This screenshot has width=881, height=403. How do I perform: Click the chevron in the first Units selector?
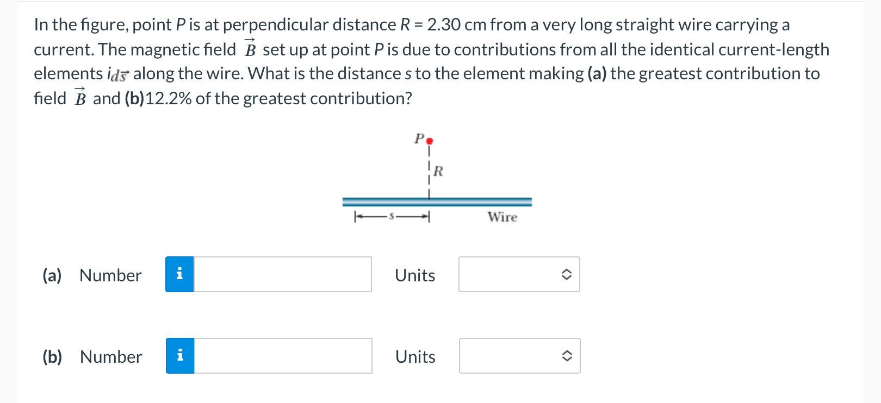coord(566,275)
